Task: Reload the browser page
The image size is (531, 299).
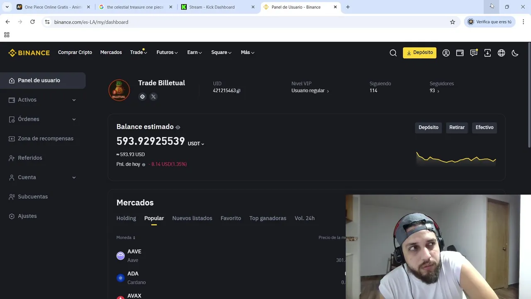Action: pos(32,22)
